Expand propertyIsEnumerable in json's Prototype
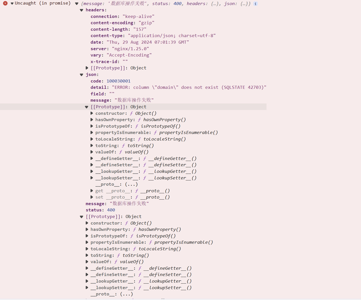Image resolution: width=361 pixels, height=300 pixels. 92,132
